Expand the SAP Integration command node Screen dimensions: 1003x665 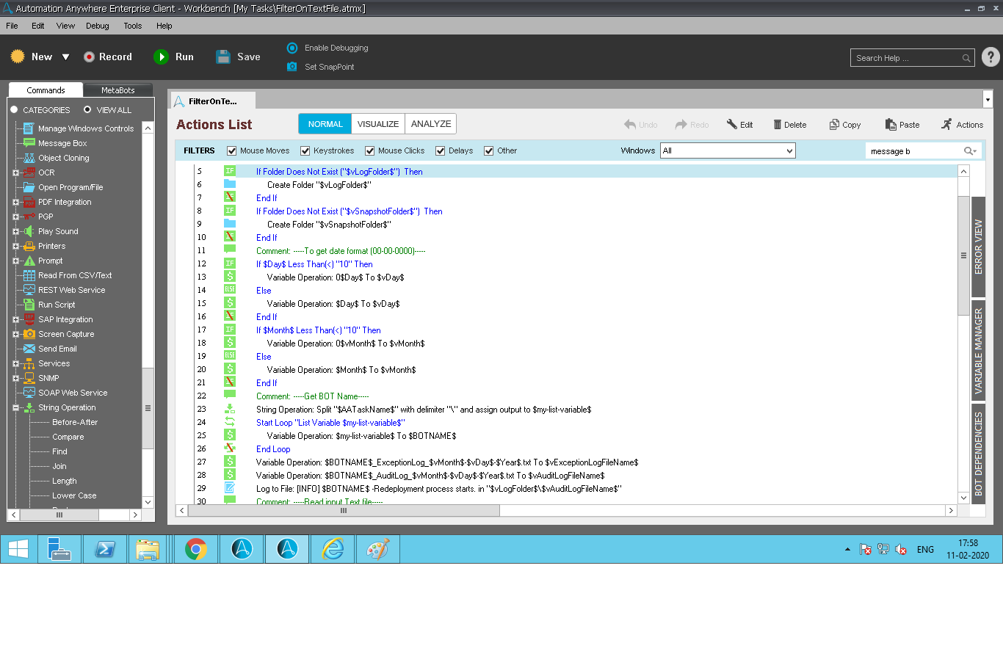[x=15, y=319]
